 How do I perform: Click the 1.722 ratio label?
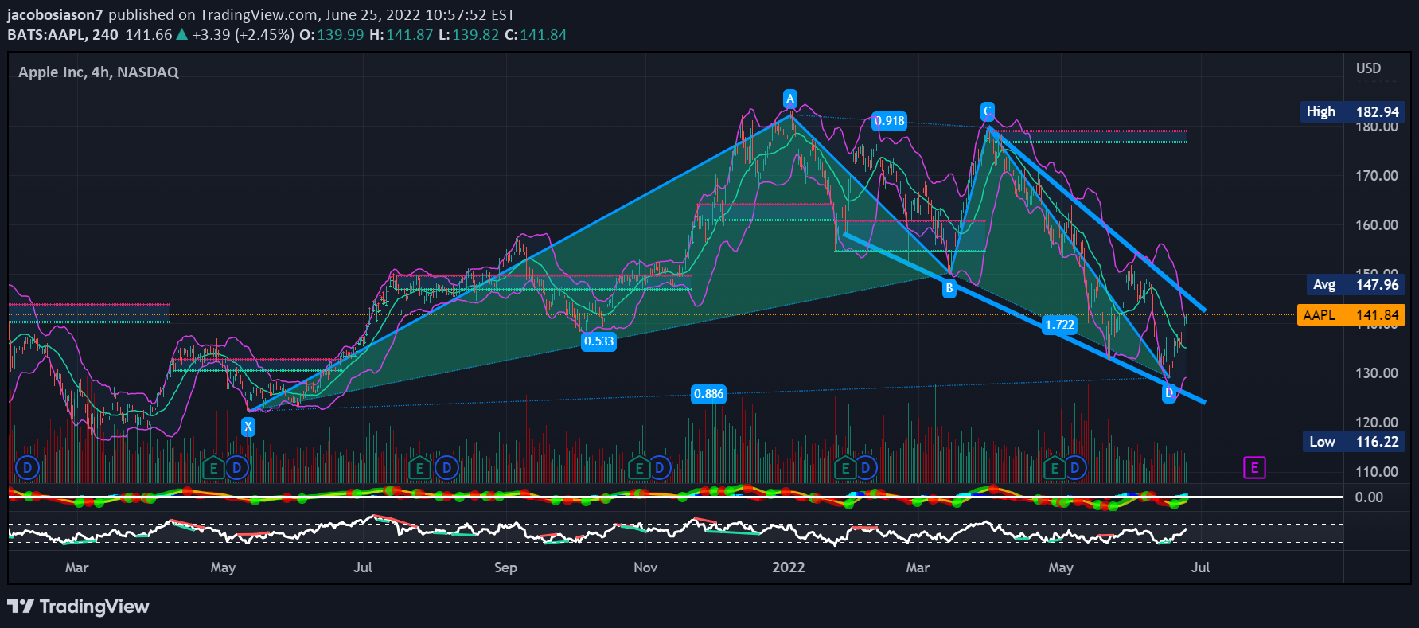coord(1060,325)
